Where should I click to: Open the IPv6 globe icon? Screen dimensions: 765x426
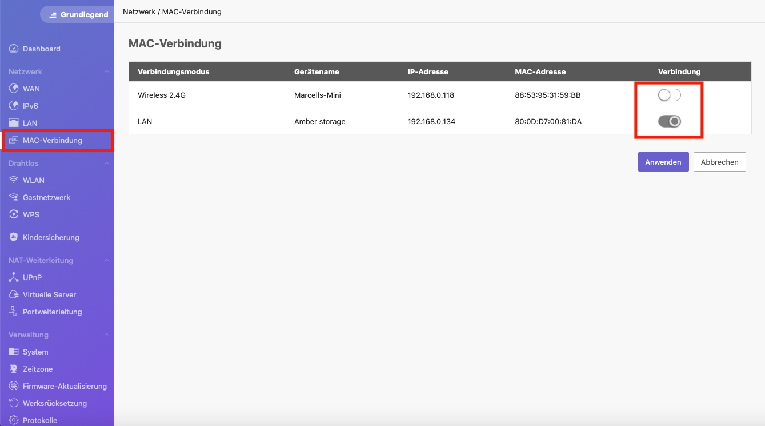point(14,106)
